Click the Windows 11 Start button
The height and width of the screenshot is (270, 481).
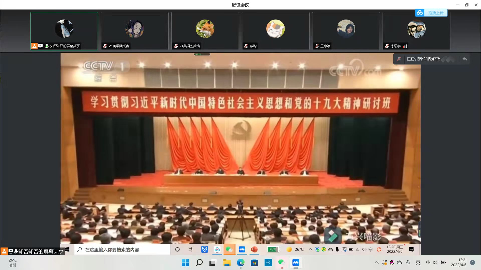point(185,262)
